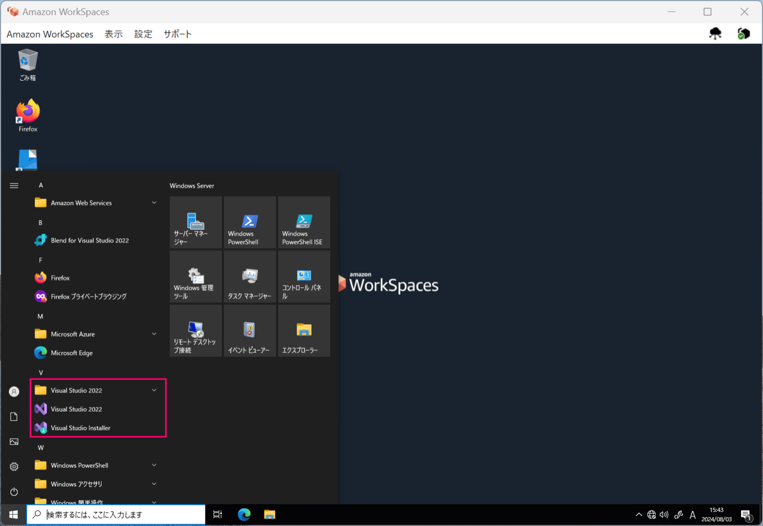Click the pen icon in system tray
763x526 pixels.
678,515
